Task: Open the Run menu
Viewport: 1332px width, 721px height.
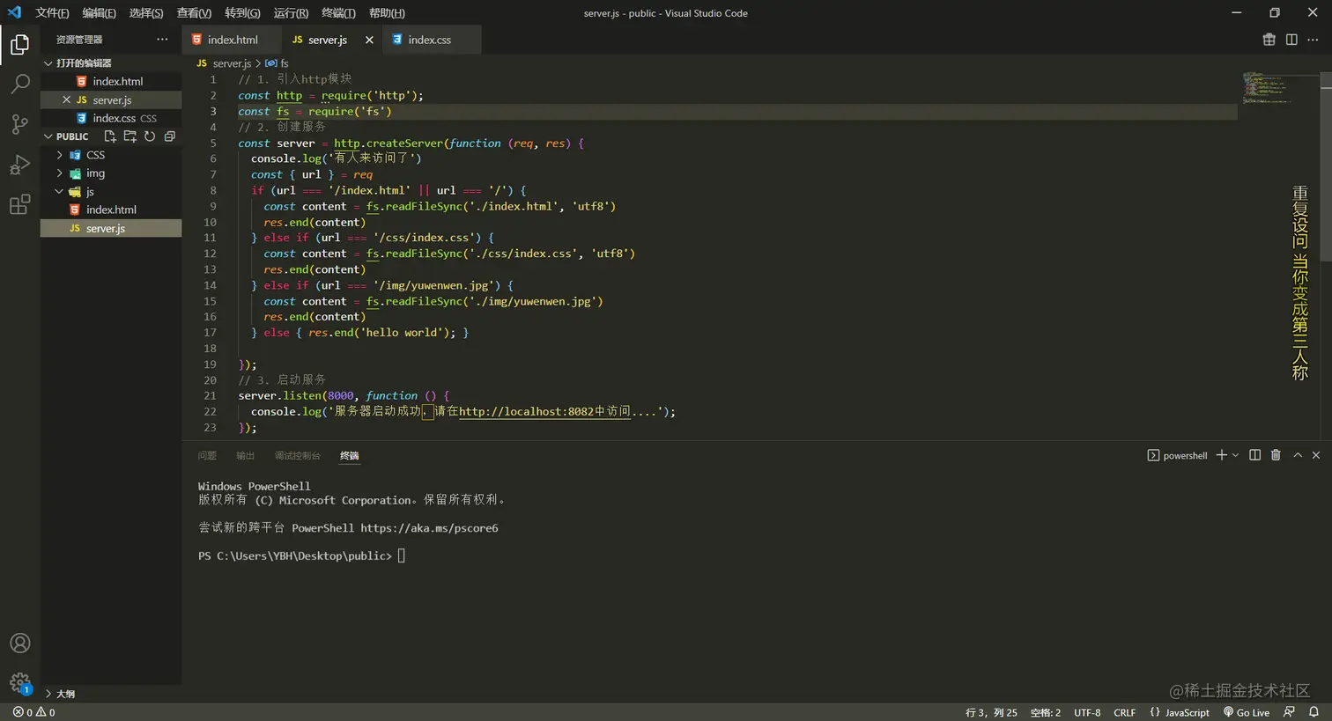Action: (x=291, y=13)
